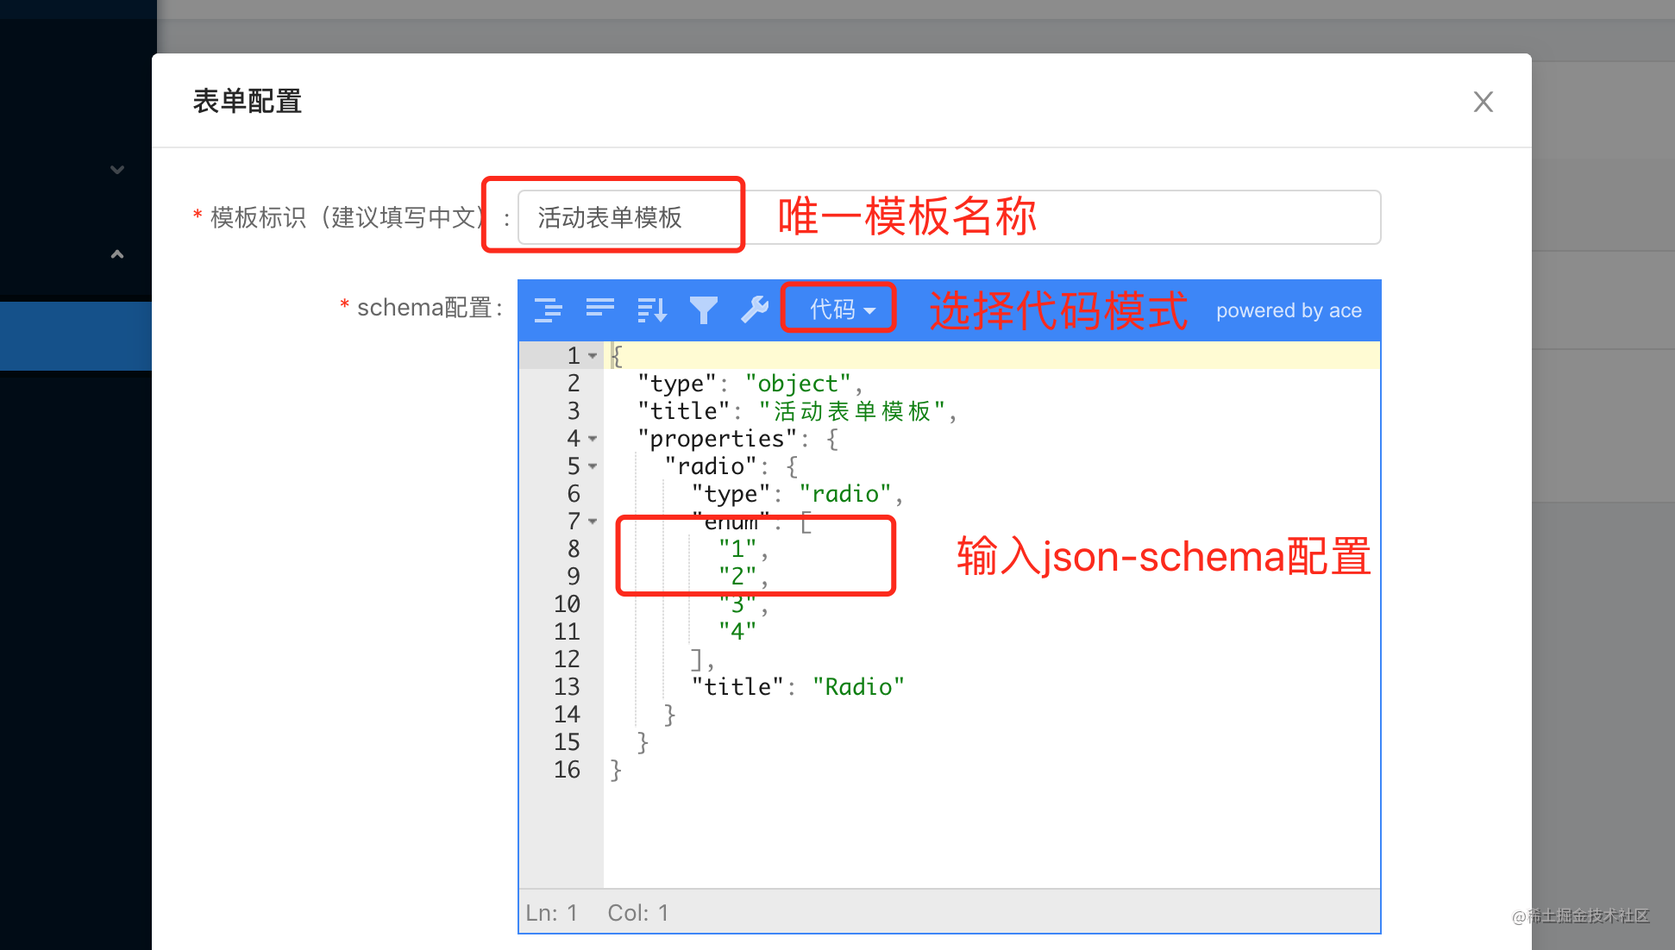Open the 代码 mode dropdown

tap(841, 309)
